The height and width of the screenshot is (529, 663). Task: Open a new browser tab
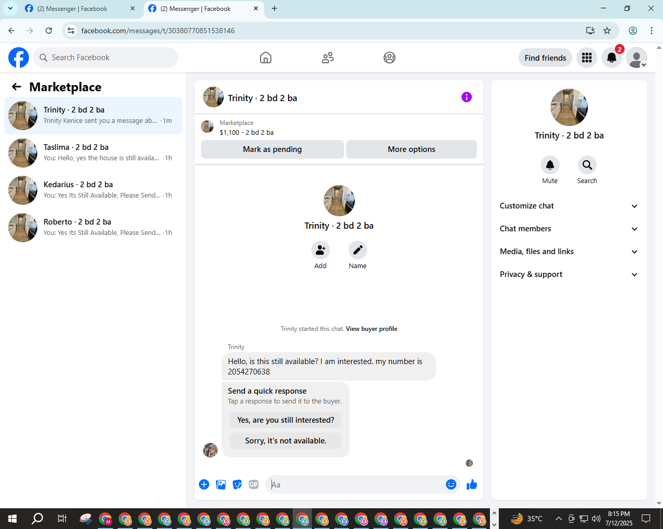[275, 9]
